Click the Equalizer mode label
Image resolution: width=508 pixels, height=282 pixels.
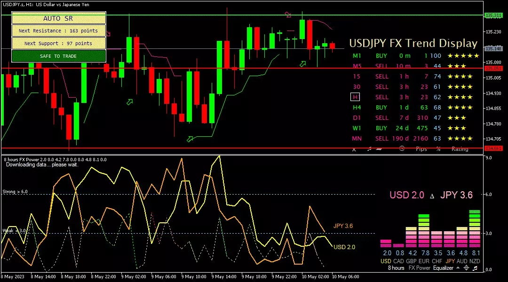coord(443,268)
